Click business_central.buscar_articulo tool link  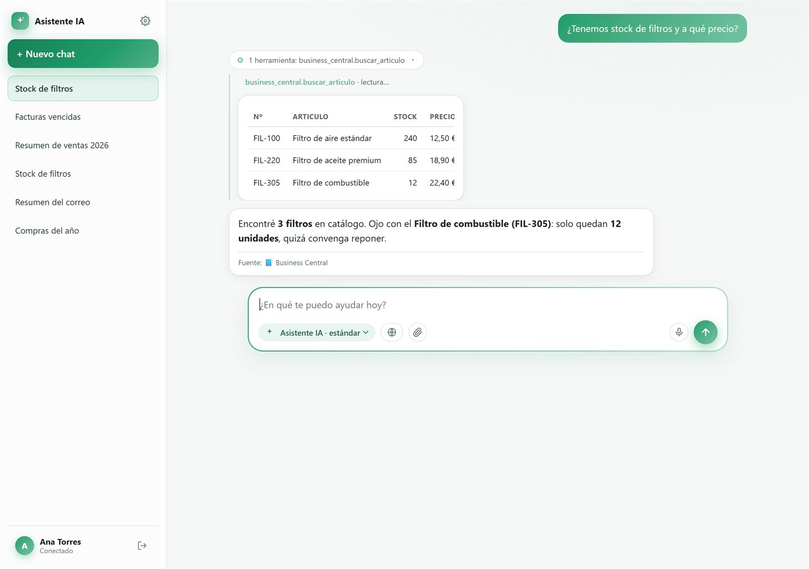click(300, 82)
